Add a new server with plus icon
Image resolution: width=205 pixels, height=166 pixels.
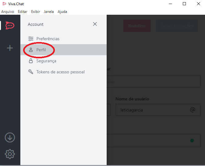point(10,48)
